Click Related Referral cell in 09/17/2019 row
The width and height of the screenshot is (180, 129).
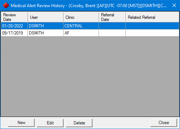tap(152, 33)
